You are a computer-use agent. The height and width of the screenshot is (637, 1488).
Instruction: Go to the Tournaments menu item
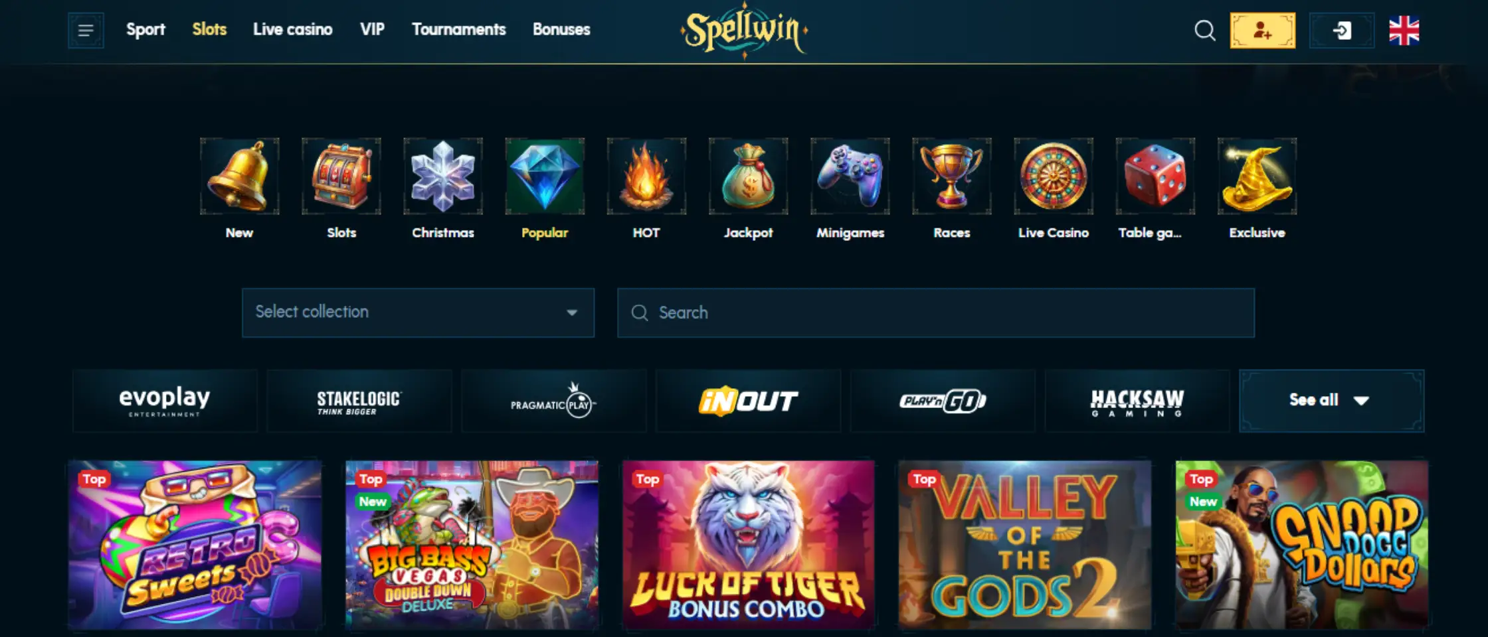coord(458,29)
